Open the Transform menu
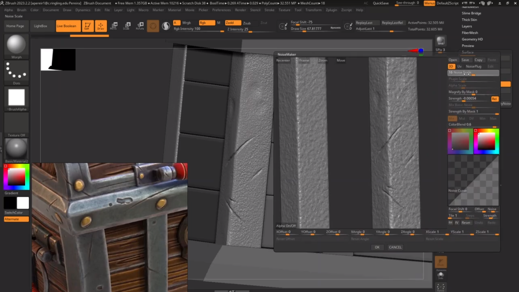The image size is (519, 292). [x=313, y=10]
